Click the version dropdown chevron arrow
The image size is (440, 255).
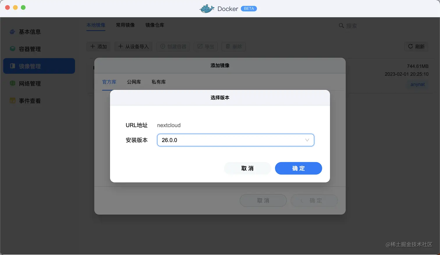(x=307, y=140)
